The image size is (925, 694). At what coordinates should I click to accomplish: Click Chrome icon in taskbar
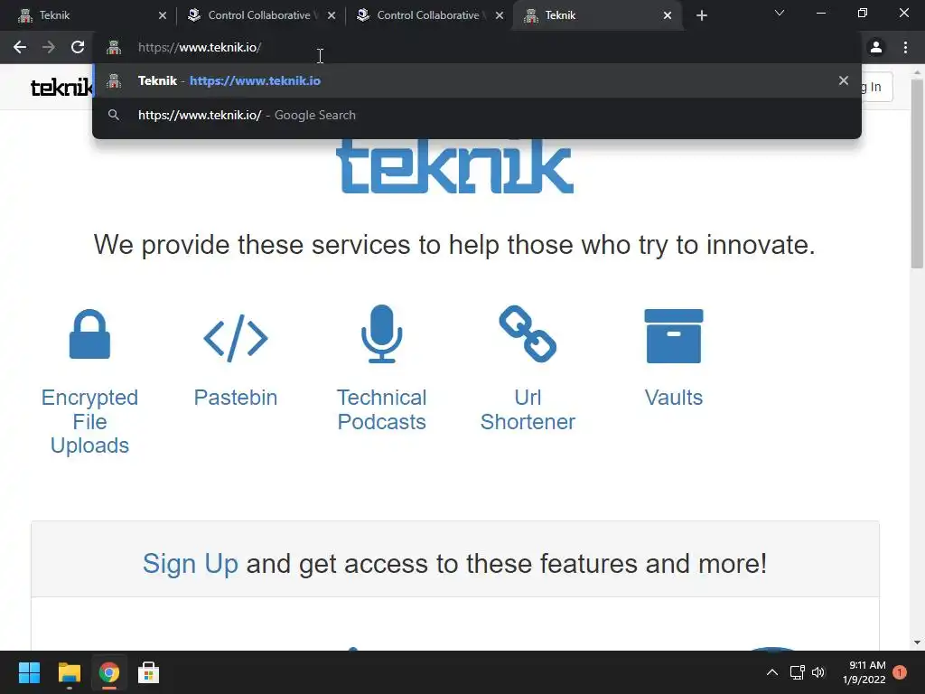[109, 672]
